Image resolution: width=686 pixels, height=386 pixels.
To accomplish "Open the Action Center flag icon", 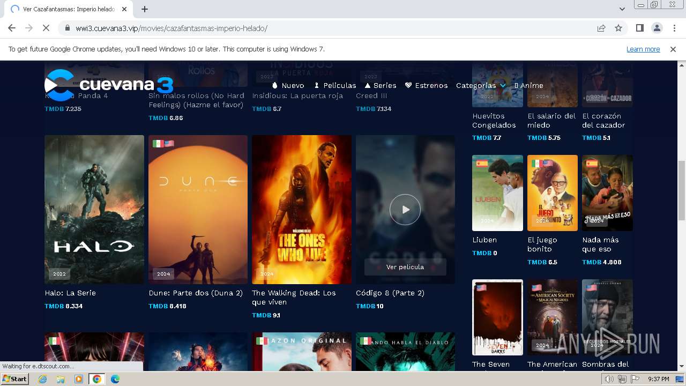I will [x=635, y=379].
